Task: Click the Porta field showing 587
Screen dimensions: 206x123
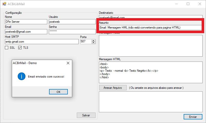Action: coord(86,42)
